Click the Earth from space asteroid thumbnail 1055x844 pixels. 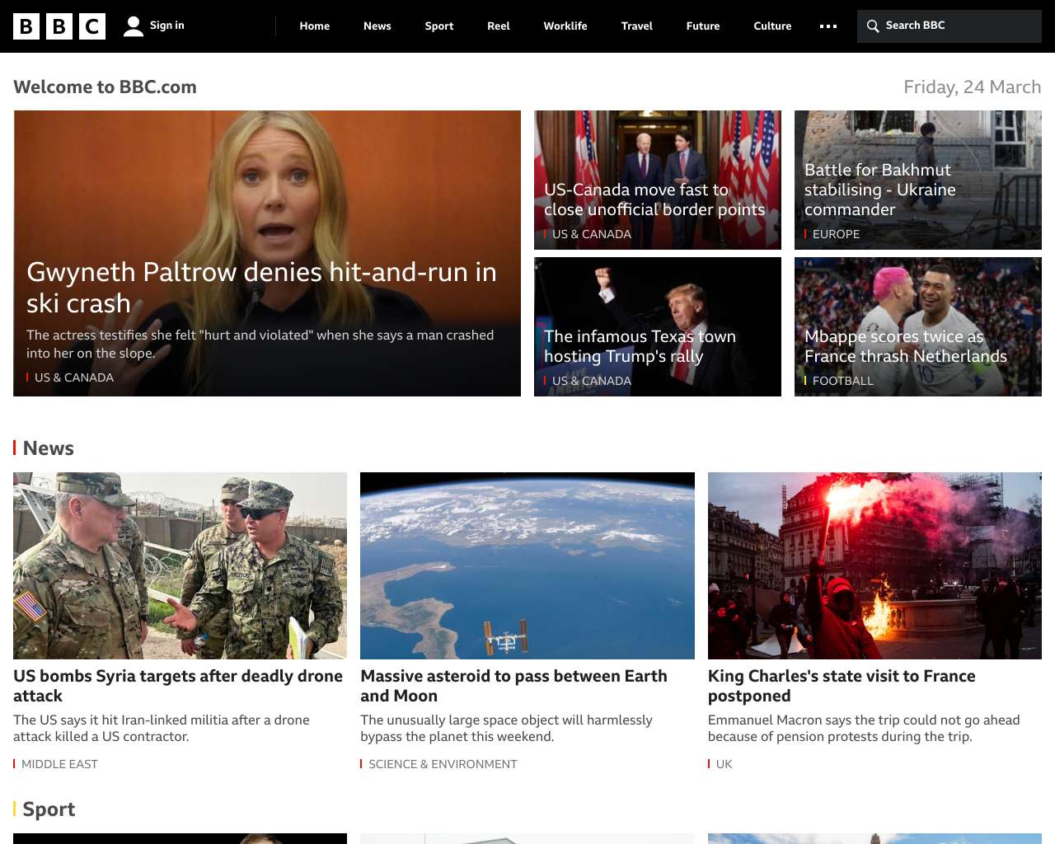(527, 565)
